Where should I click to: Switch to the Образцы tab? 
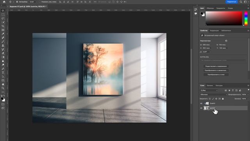coord(210,8)
